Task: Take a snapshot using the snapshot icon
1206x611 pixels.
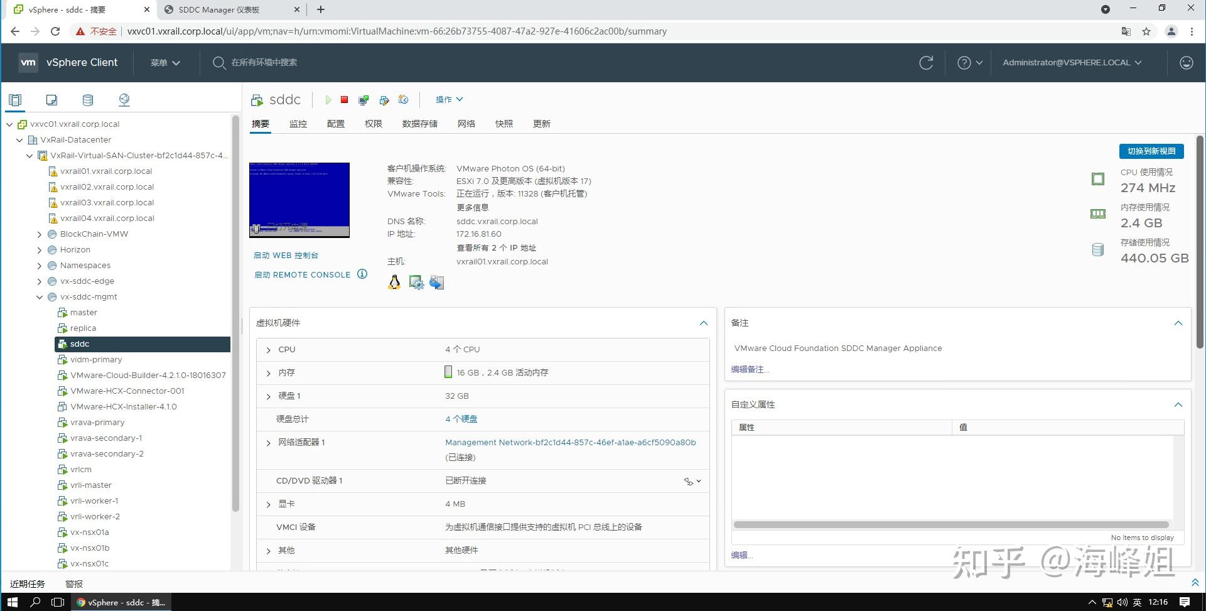Action: 404,99
